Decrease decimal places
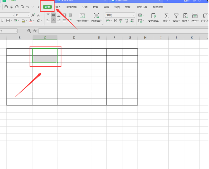The width and height of the screenshot is (209, 169). [132, 21]
